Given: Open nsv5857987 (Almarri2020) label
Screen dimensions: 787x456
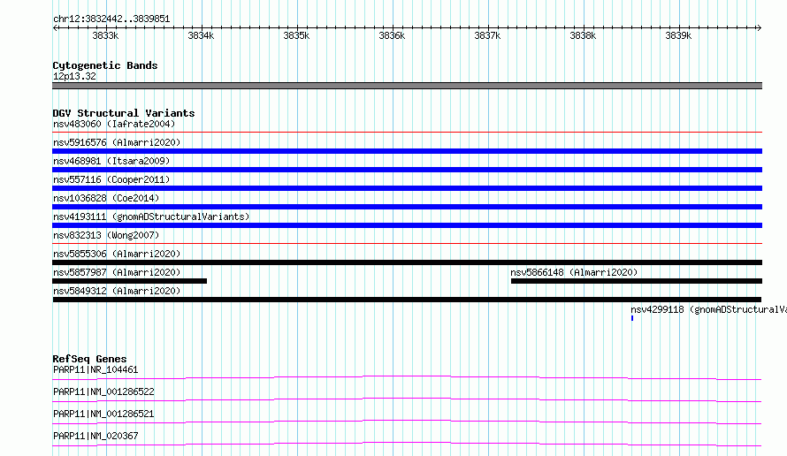Looking at the screenshot, I should tap(117, 272).
